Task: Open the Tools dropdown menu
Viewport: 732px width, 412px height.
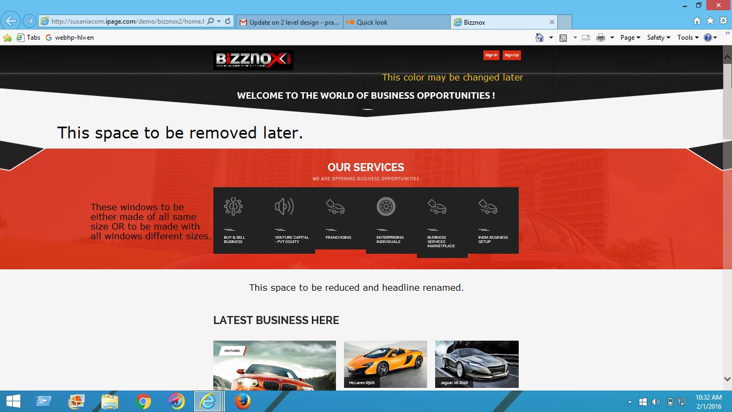Action: point(688,38)
